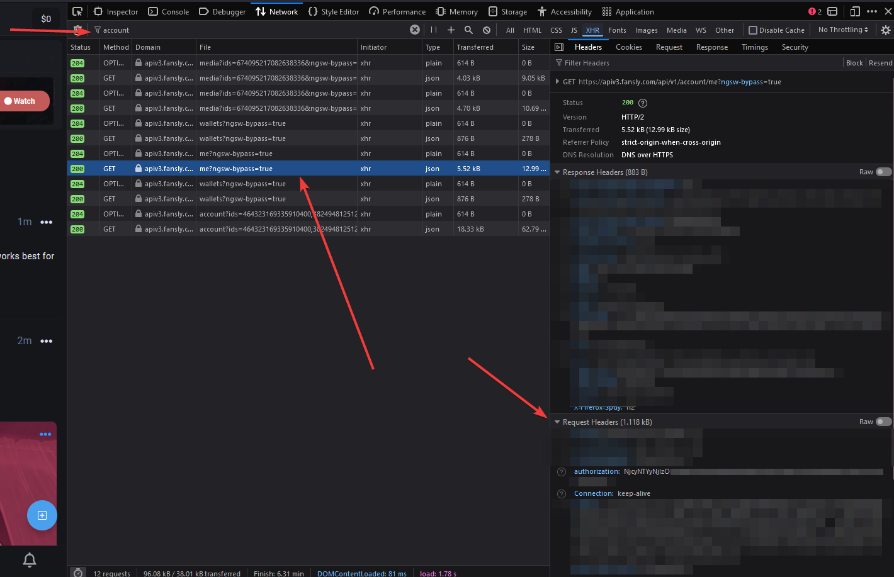Open network settings gear

[885, 30]
